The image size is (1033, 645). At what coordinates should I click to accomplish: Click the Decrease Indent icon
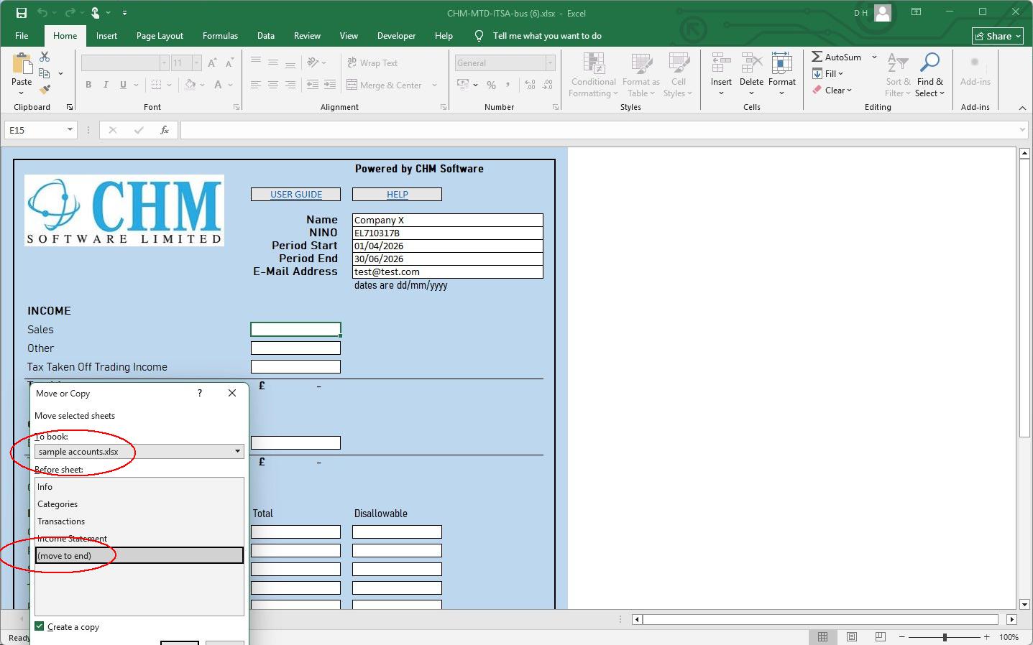(313, 85)
